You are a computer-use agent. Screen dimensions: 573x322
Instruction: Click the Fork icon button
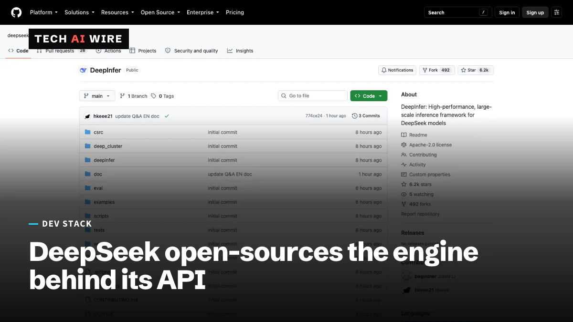tap(424, 70)
